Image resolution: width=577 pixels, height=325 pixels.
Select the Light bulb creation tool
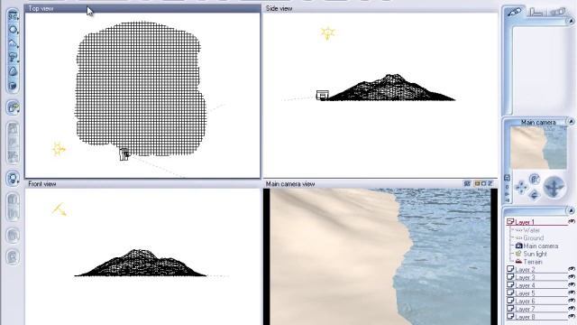tap(14, 179)
